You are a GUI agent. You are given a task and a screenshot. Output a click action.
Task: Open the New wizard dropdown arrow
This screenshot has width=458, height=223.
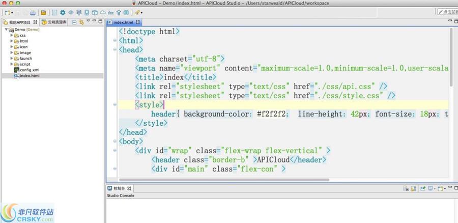tap(12, 13)
